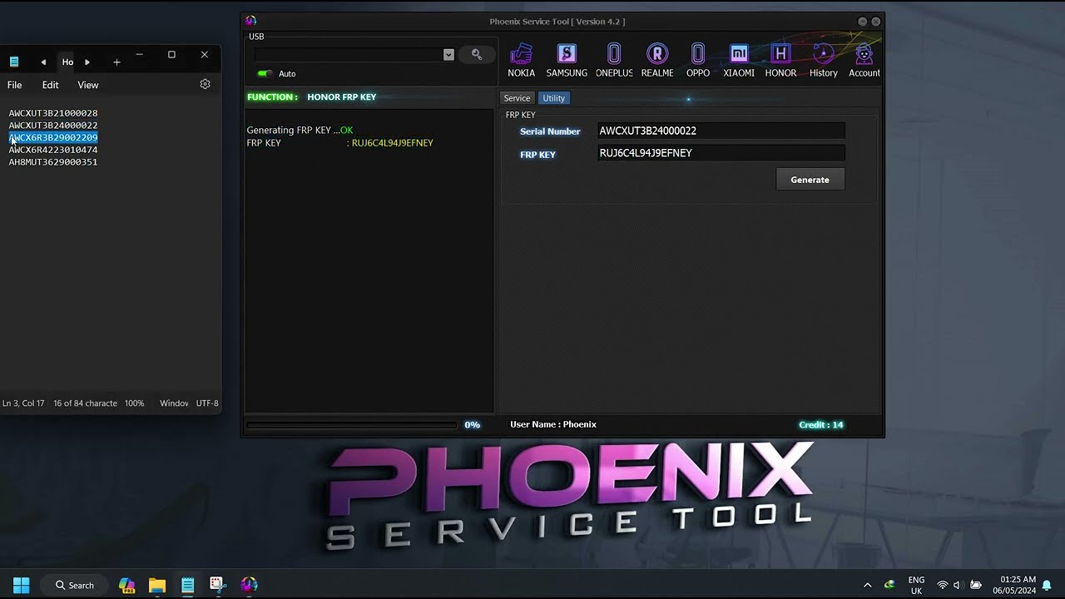Open the ONEPLUS brand section
Image resolution: width=1065 pixels, height=599 pixels.
[614, 61]
